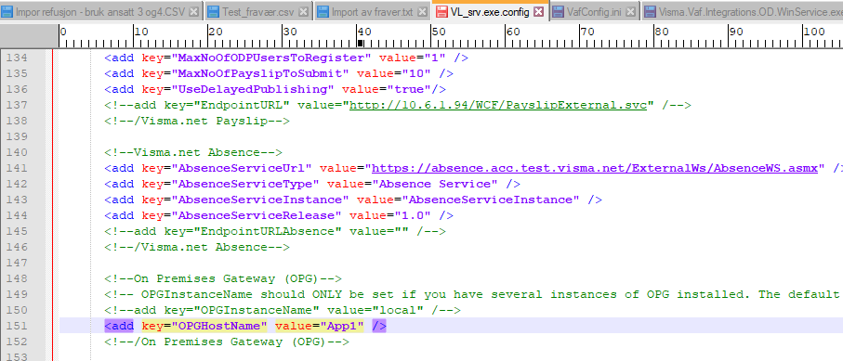Switch to the VafConfig.ini tab
The width and height of the screenshot is (843, 361).
tap(594, 11)
